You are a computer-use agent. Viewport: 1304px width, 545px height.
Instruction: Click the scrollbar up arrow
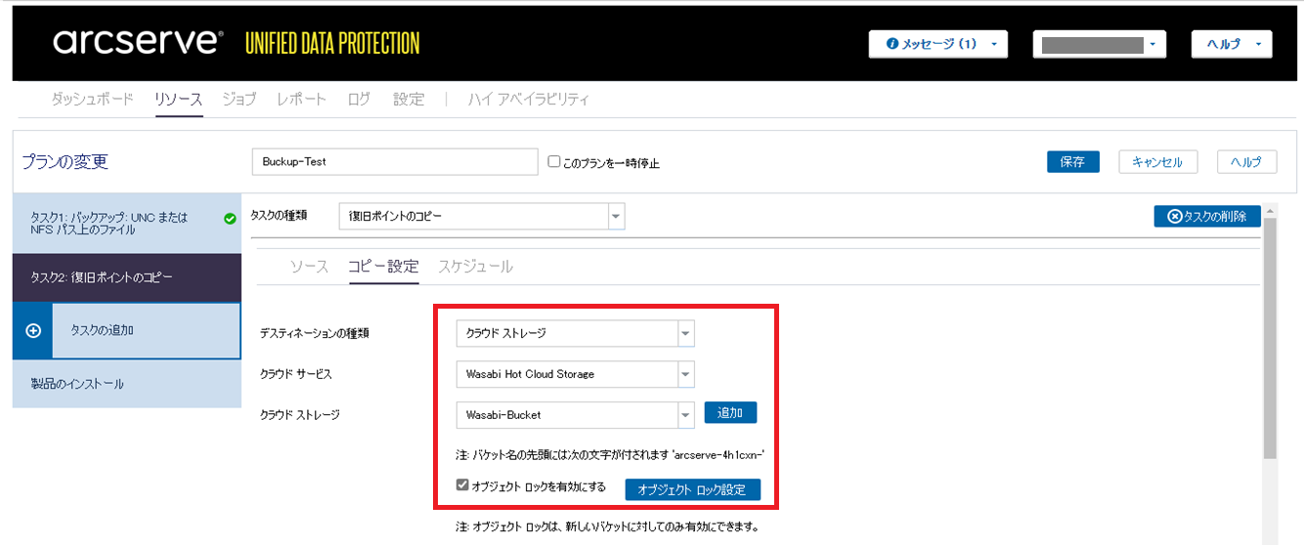pos(1270,211)
